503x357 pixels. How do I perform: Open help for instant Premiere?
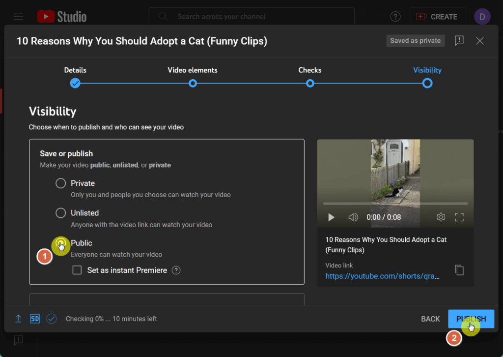click(x=176, y=270)
